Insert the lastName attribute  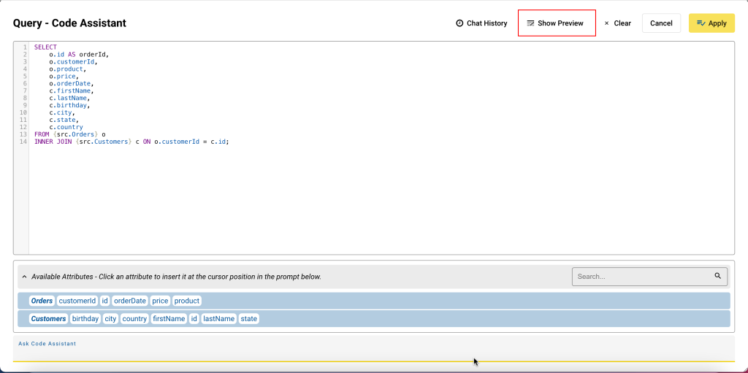click(218, 319)
